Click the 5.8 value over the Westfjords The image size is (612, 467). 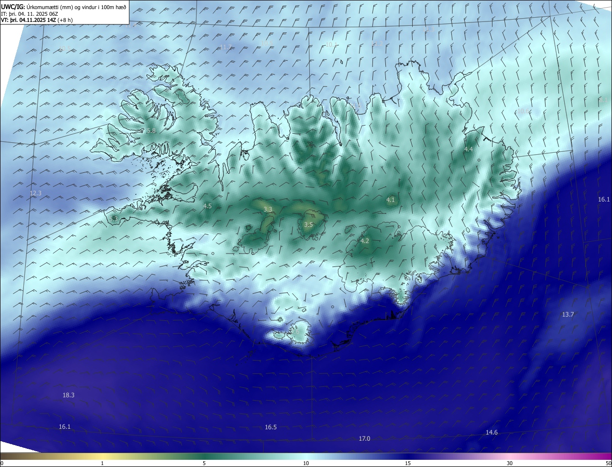point(151,131)
